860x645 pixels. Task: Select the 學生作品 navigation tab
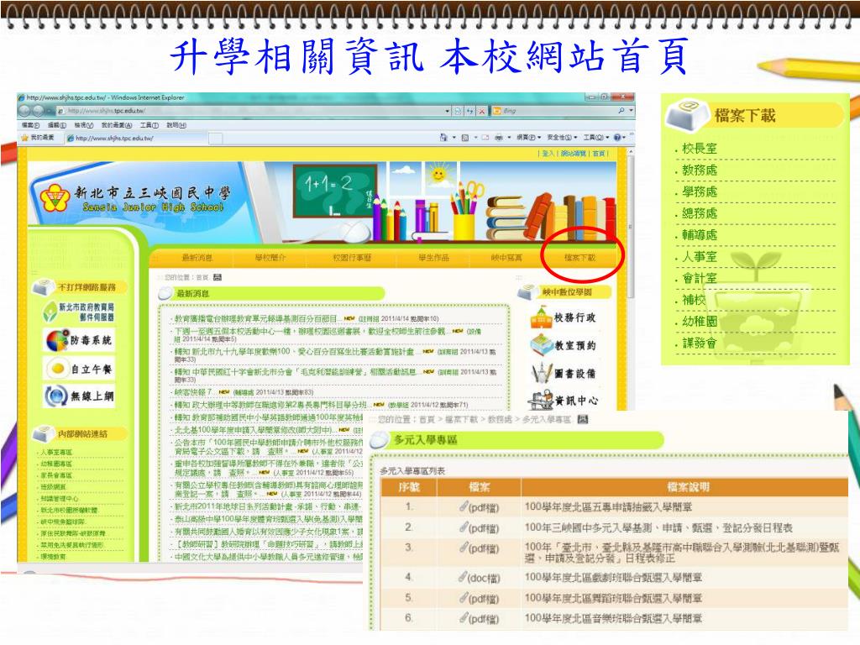coord(433,257)
